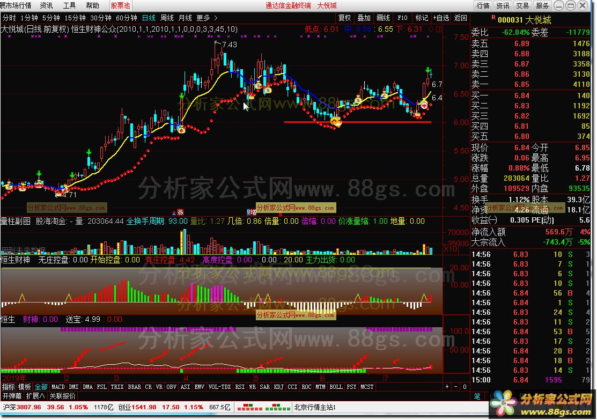Choose the FSL indicator
The width and height of the screenshot is (597, 420).
(102, 387)
